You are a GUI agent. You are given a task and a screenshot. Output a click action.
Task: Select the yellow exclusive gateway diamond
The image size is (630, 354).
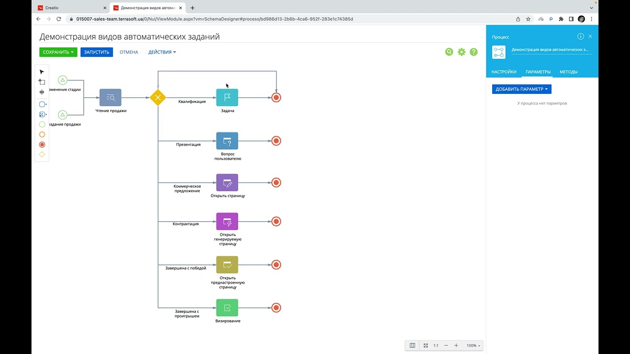point(158,97)
